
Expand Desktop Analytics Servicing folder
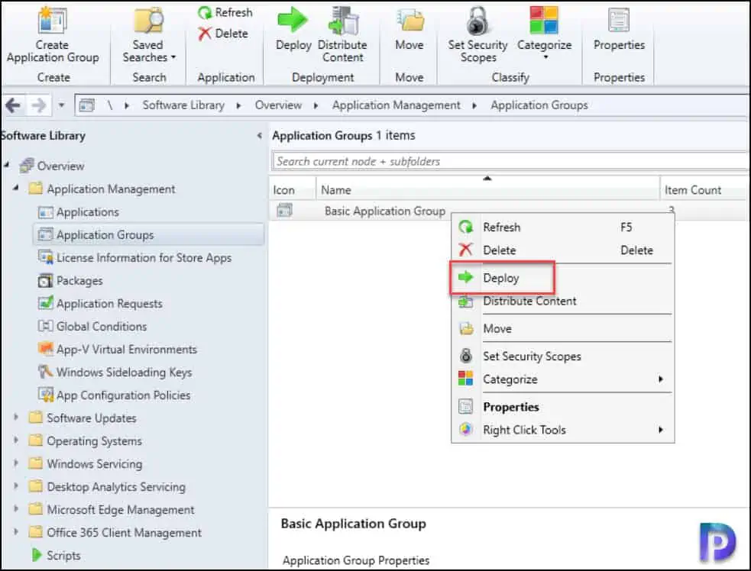point(16,486)
